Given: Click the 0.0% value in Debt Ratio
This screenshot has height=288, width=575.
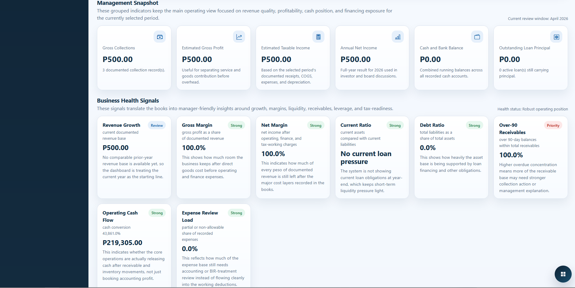Looking at the screenshot, I should tap(428, 148).
